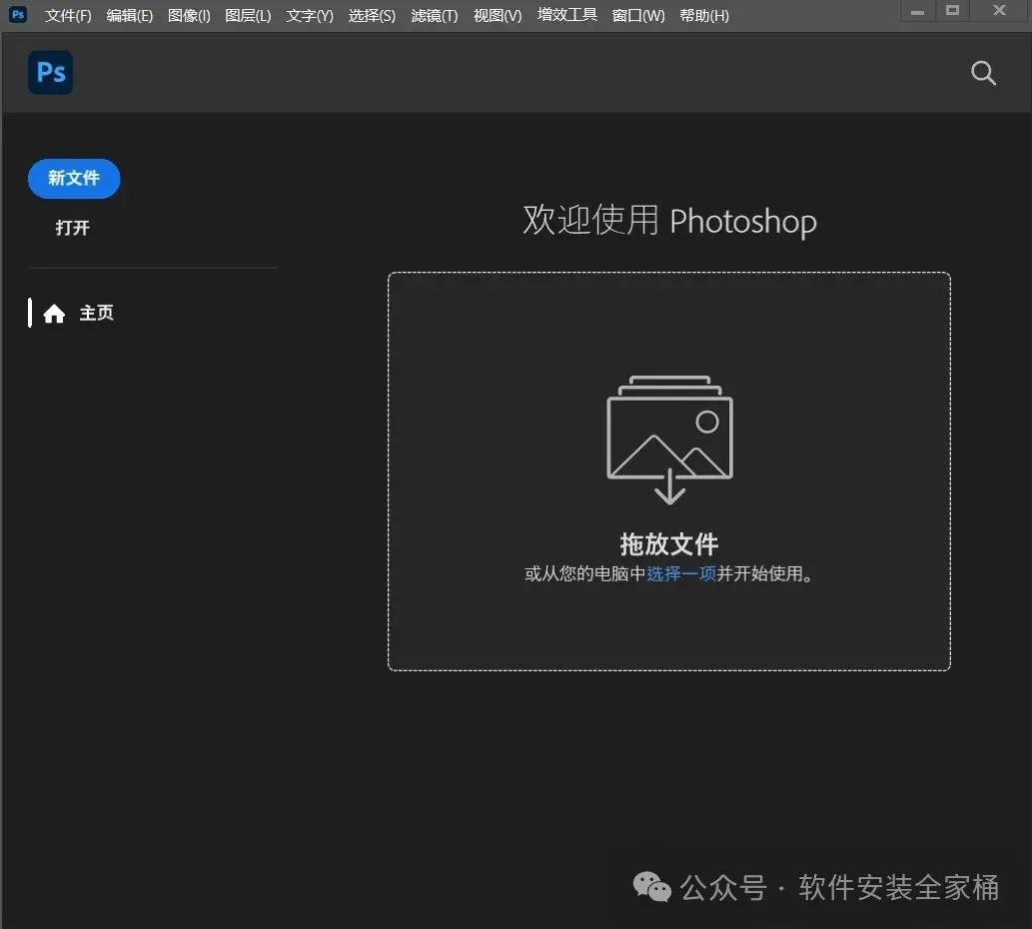Click the image drop icon in dropzone
Screen dimensions: 1032x929
pos(669,440)
